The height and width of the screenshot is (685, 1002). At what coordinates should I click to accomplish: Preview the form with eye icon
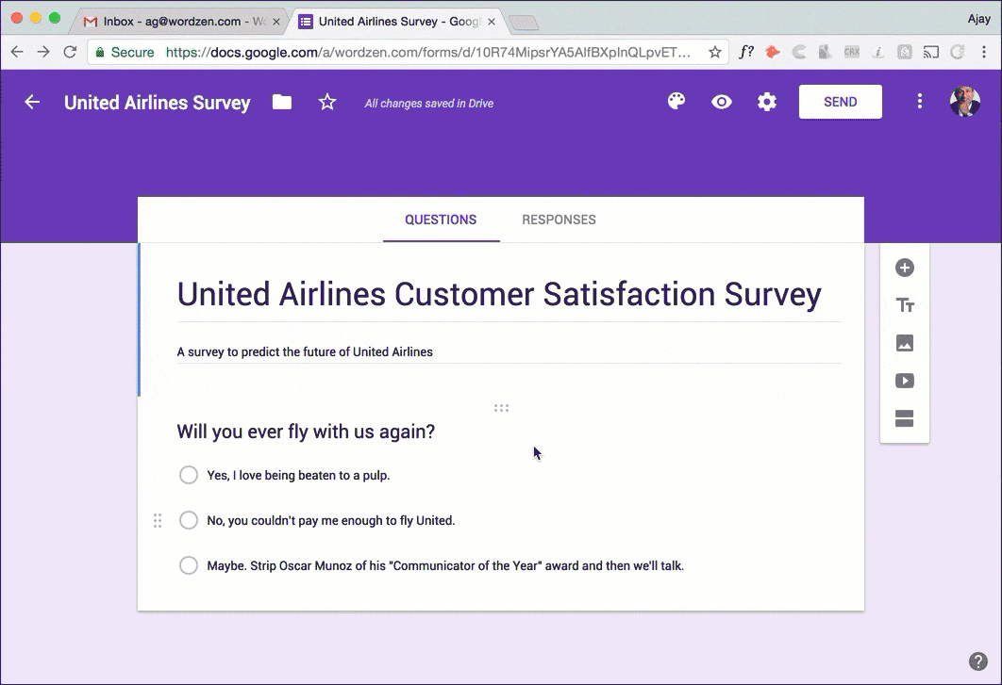(x=722, y=102)
